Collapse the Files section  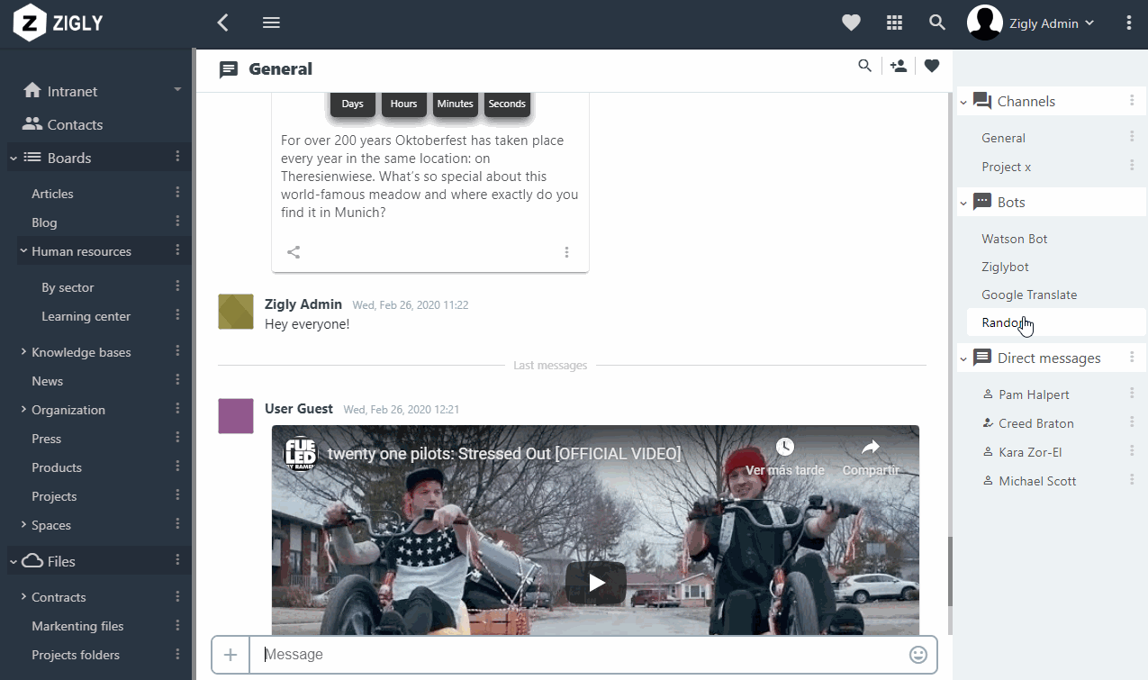(14, 561)
